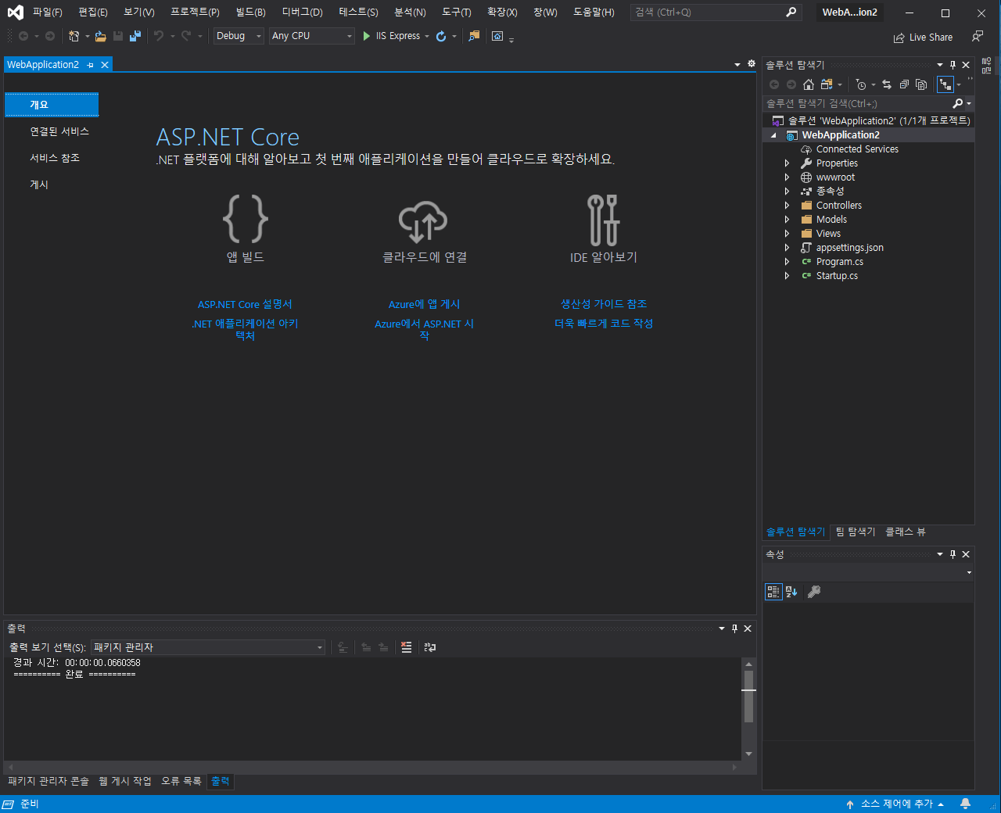Click the alphabetical sort icon in Properties

tap(791, 592)
